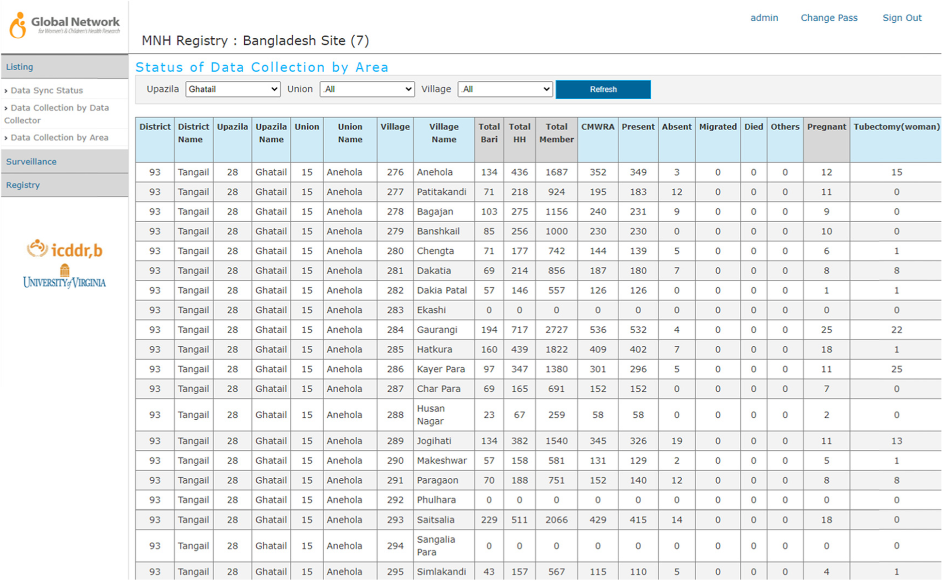
Task: Click the icddr,b logo
Action: point(64,249)
